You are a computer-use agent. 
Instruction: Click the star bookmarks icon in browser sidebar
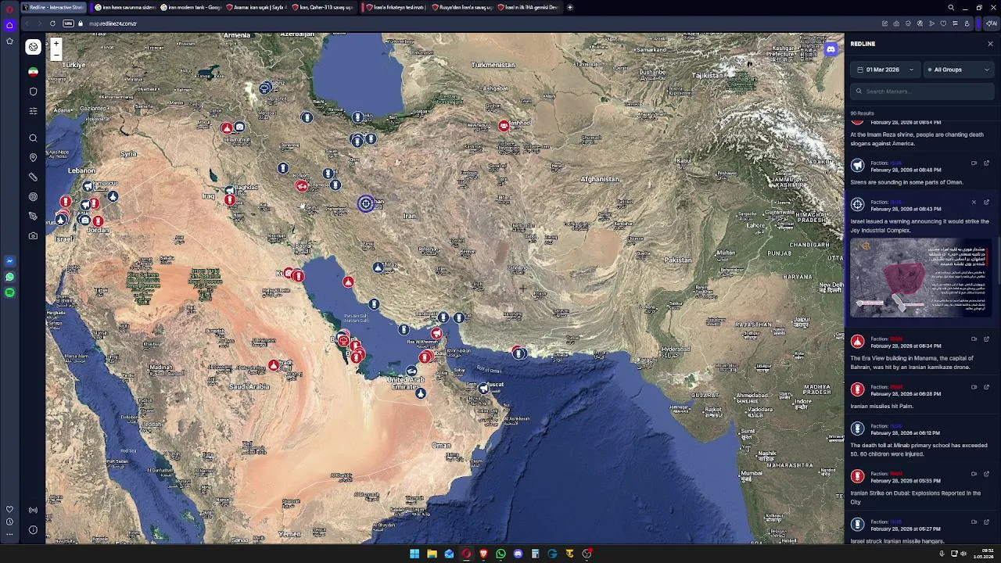[9, 41]
